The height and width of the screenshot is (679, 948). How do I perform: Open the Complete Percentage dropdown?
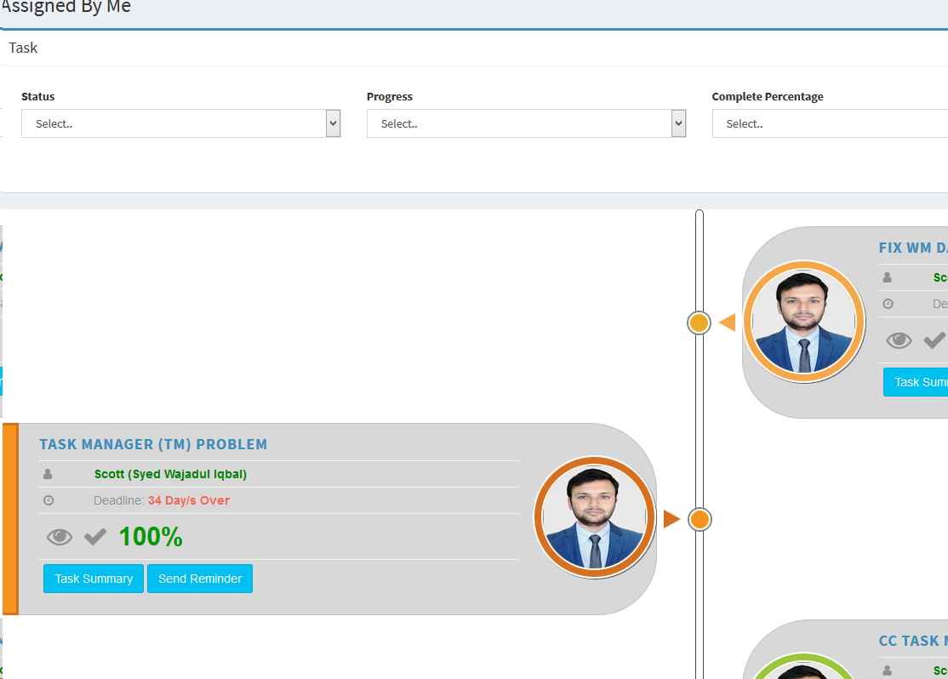(x=830, y=123)
